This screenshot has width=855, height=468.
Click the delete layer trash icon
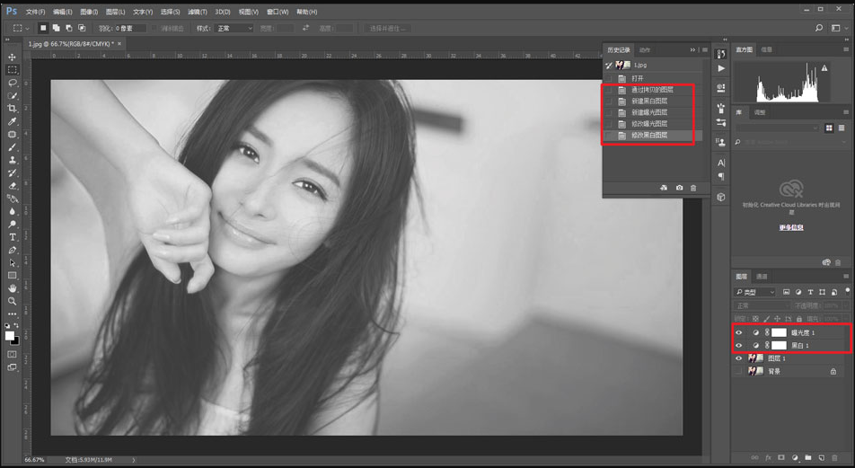833,458
